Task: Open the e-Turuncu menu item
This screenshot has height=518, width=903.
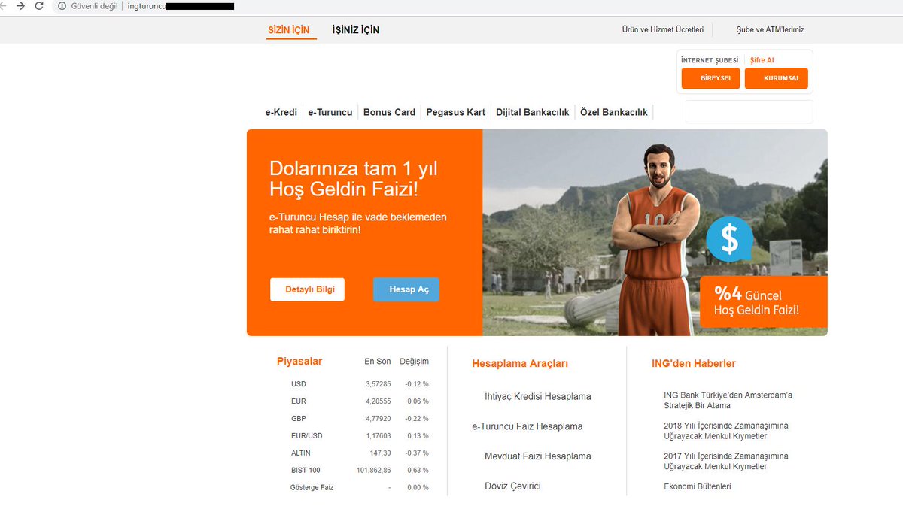Action: tap(330, 112)
